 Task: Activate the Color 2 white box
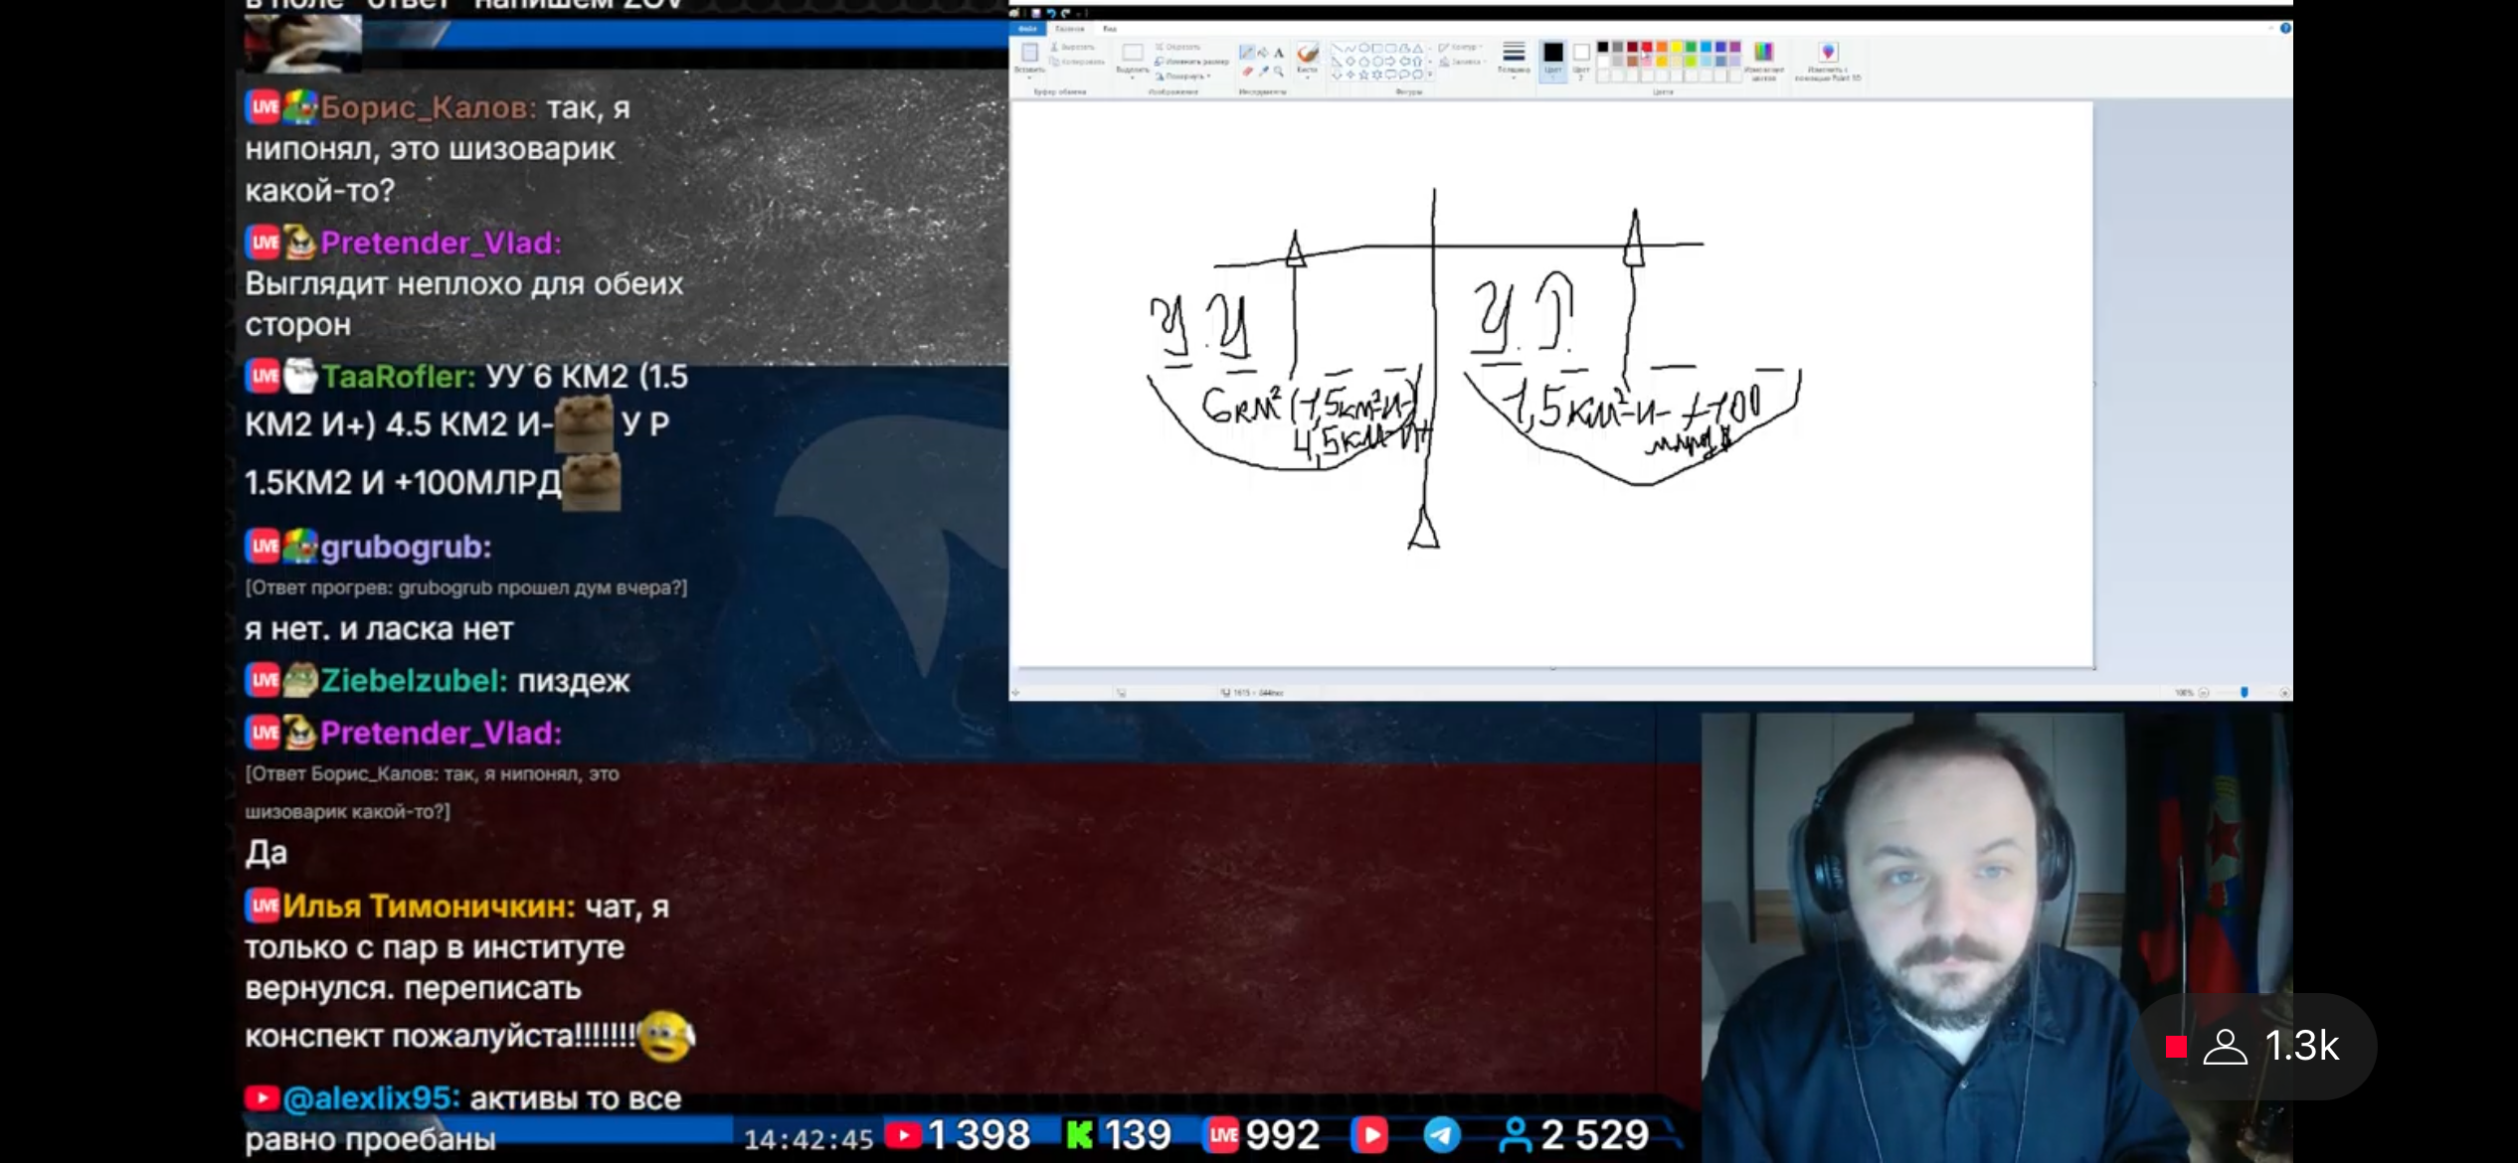(1581, 53)
